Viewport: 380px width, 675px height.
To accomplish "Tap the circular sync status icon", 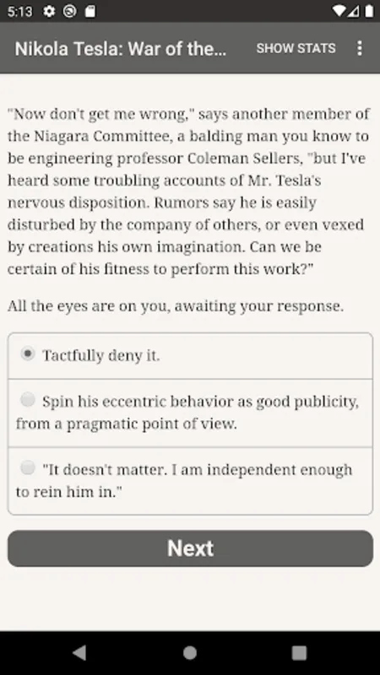I will (69, 12).
